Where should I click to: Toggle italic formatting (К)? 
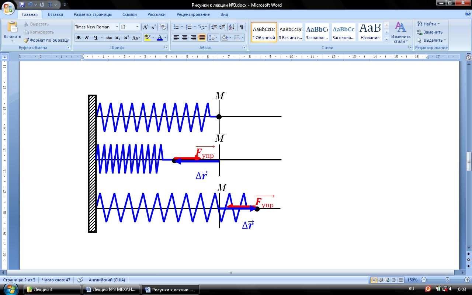click(87, 38)
